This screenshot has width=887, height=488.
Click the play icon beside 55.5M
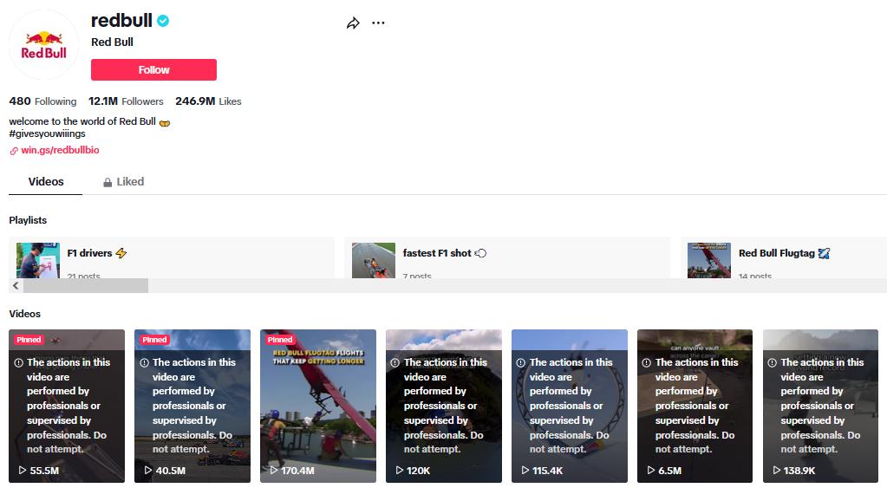pos(23,471)
